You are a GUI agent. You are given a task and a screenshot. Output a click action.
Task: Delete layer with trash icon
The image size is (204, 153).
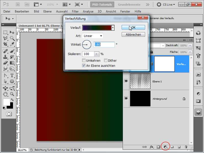coord(186,147)
